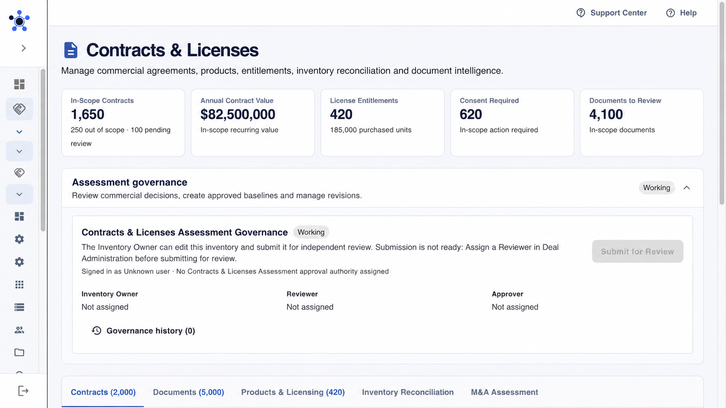Click the logout icon at the sidebar bottom
This screenshot has height=408, width=726.
click(x=23, y=391)
